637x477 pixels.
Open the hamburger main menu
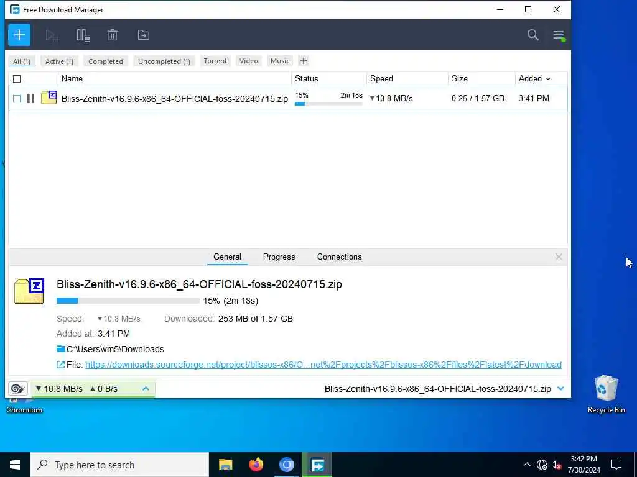click(559, 35)
